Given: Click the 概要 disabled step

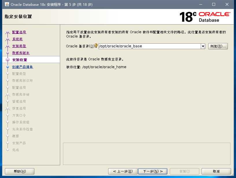Looking at the screenshot, I should (x=16, y=136).
